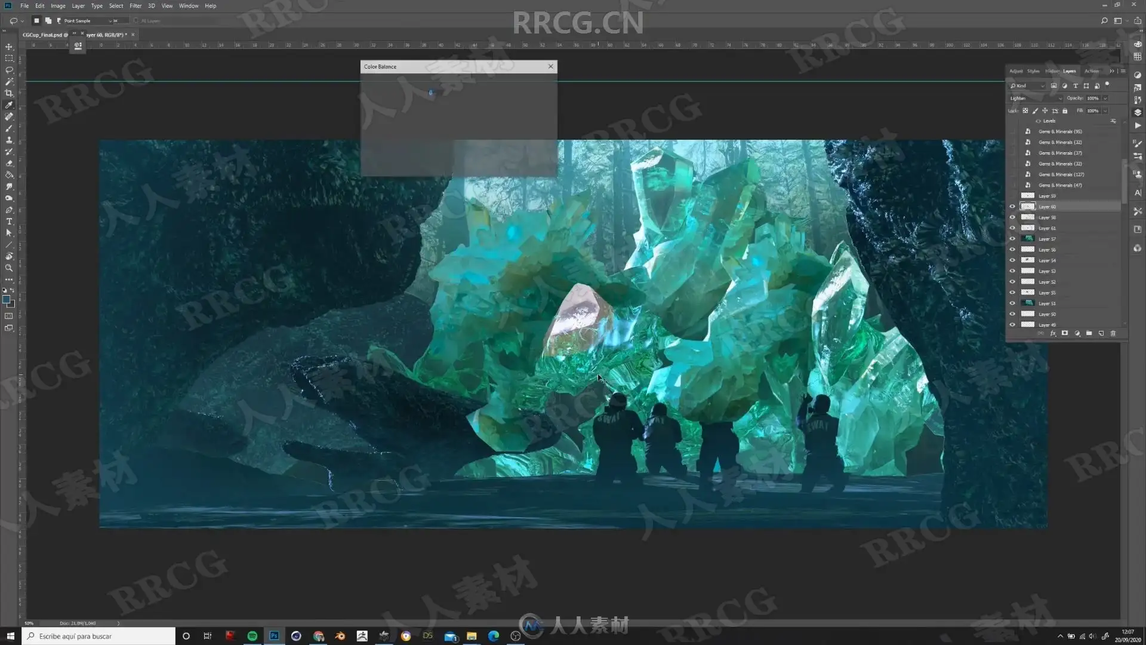Select the Horizontal Type tool

pyautogui.click(x=9, y=222)
